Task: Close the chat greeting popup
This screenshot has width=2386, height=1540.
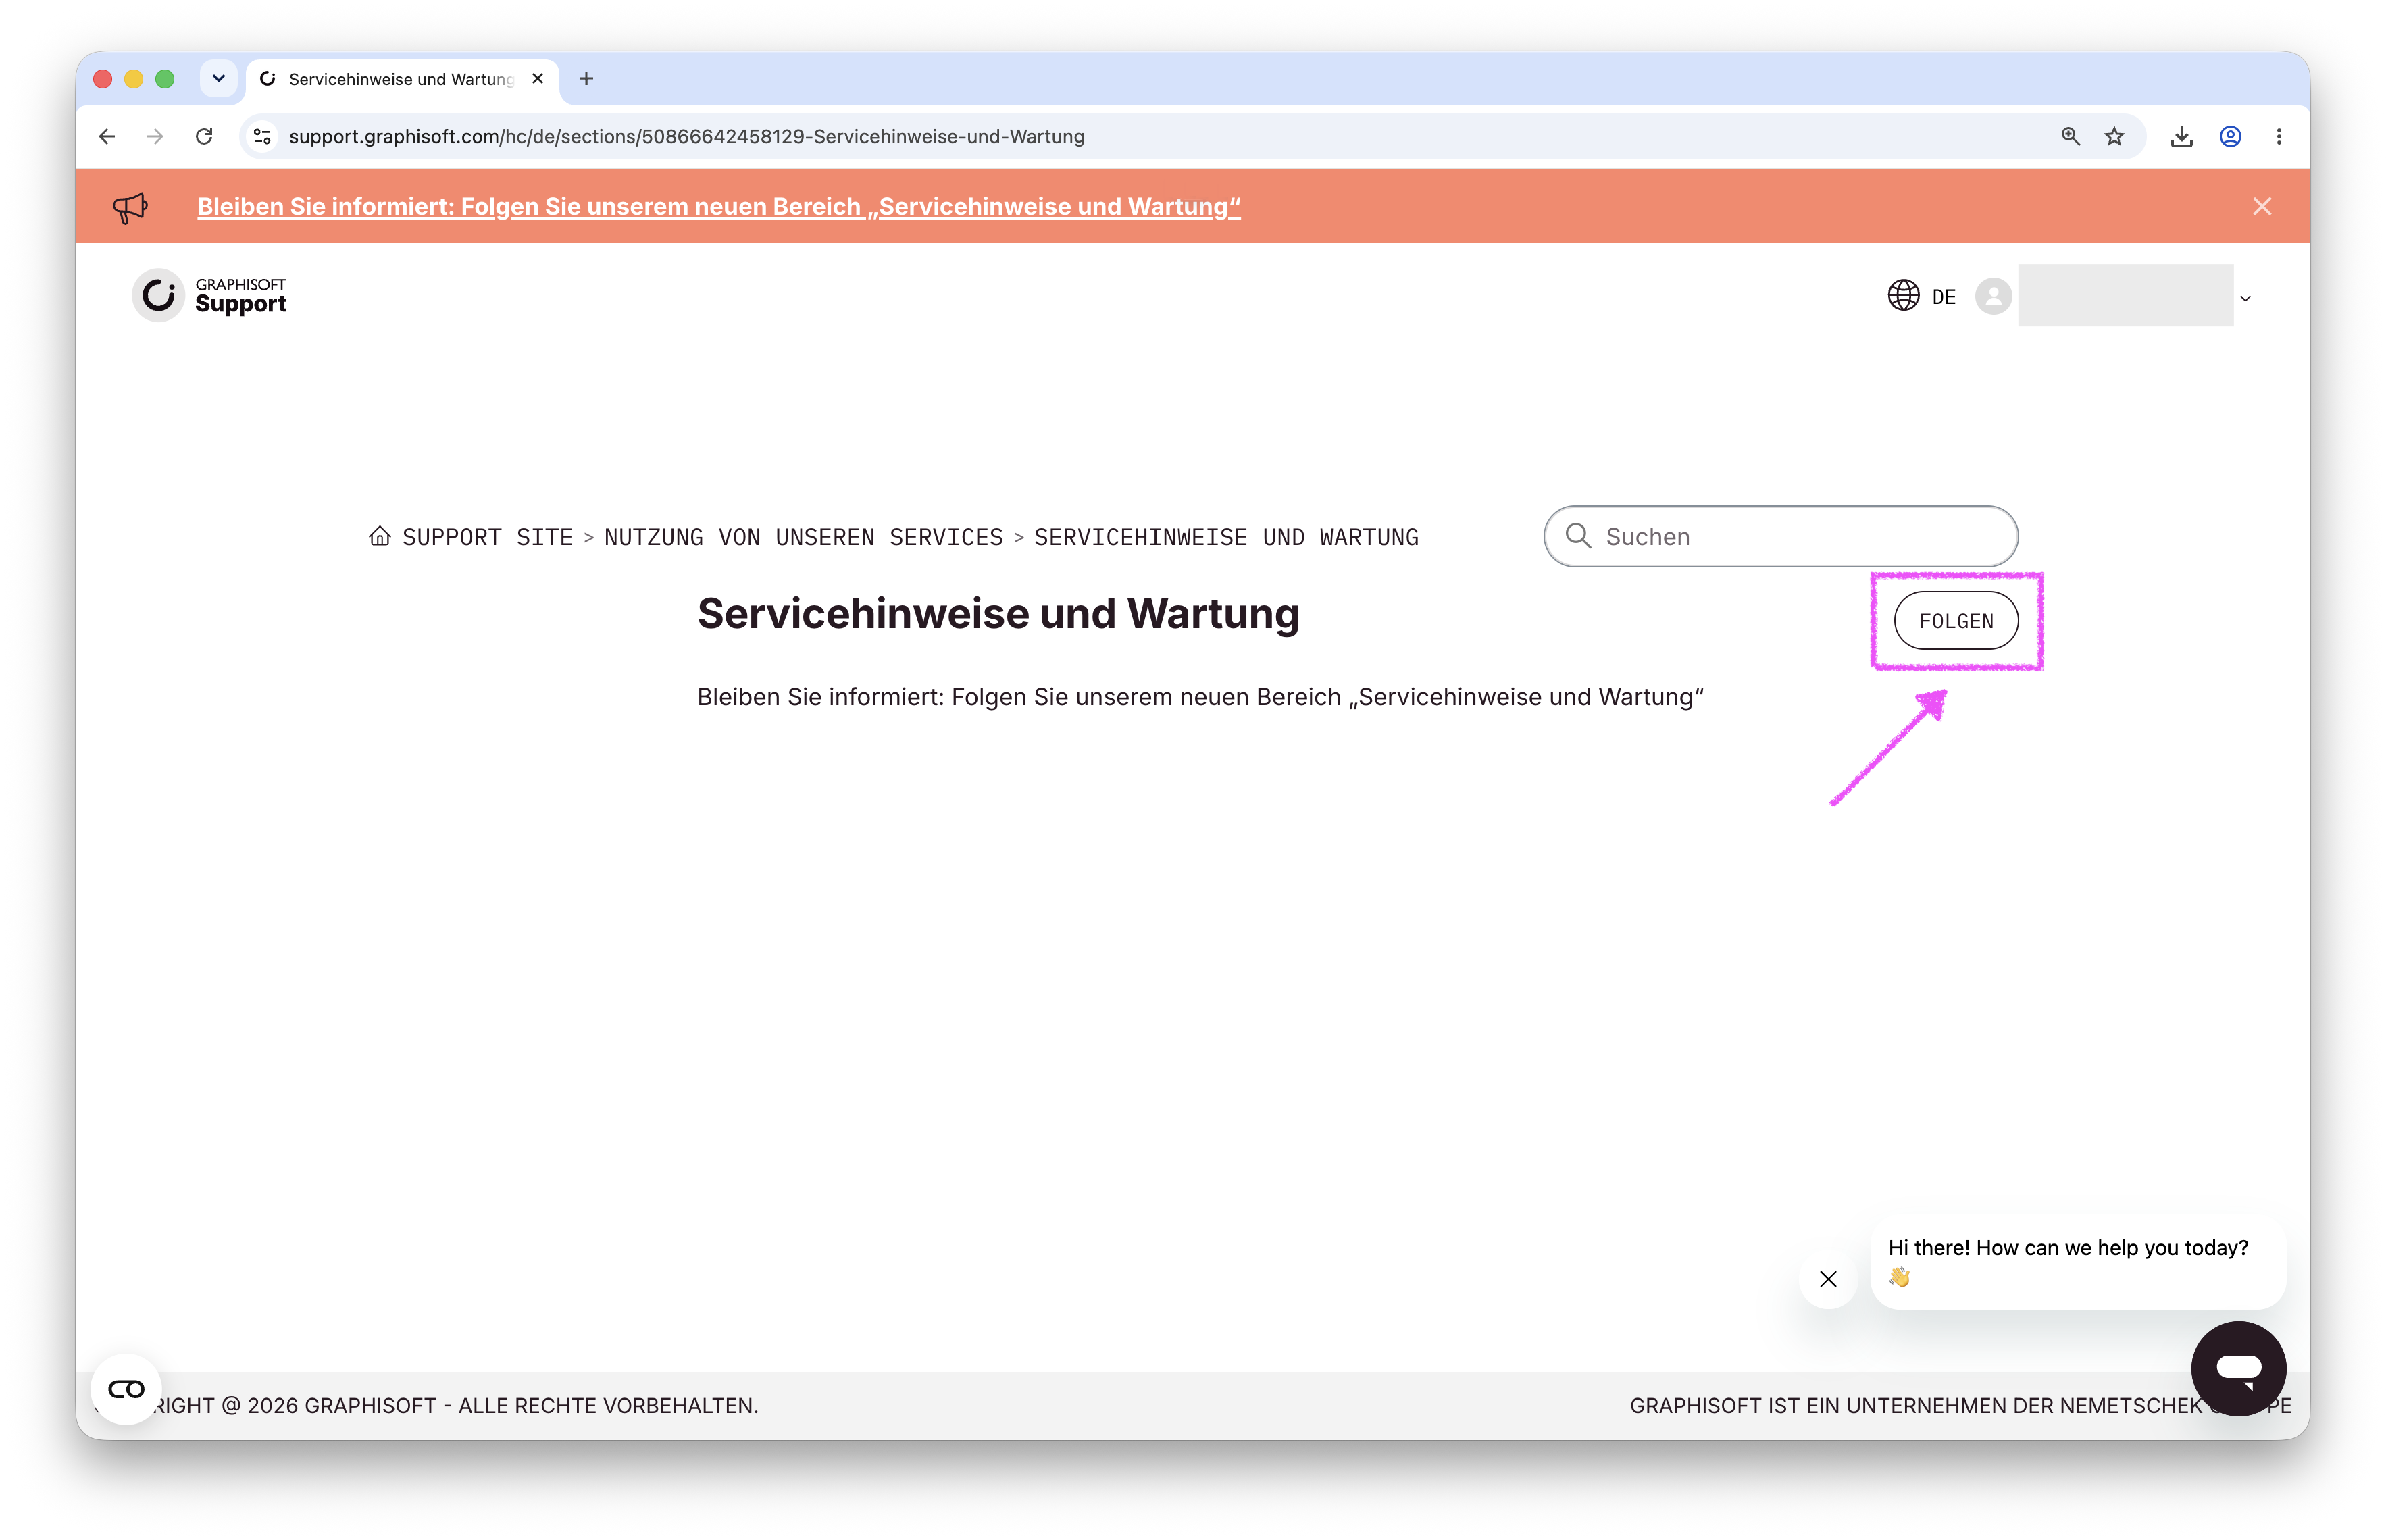Action: click(1827, 1278)
